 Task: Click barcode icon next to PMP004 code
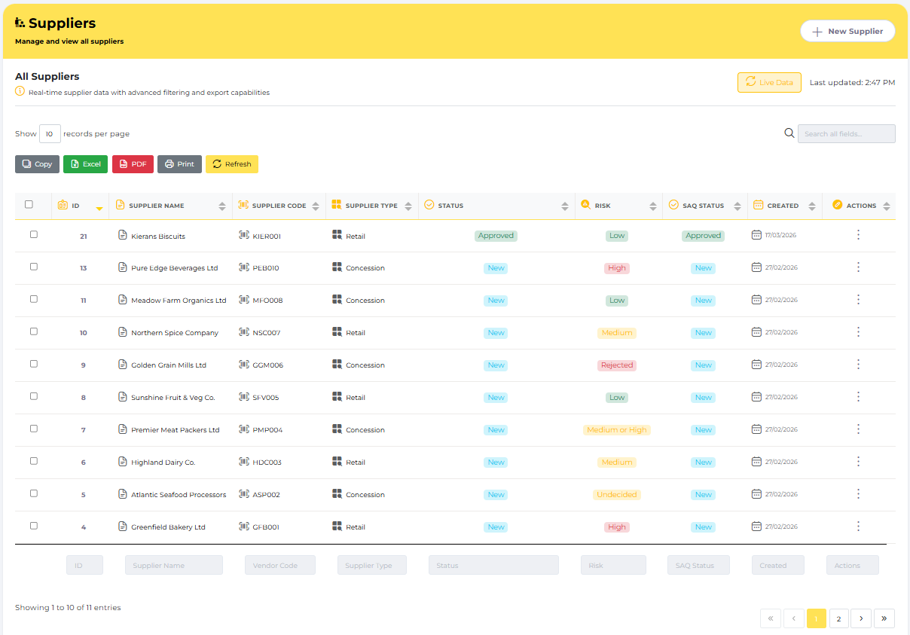click(x=244, y=429)
